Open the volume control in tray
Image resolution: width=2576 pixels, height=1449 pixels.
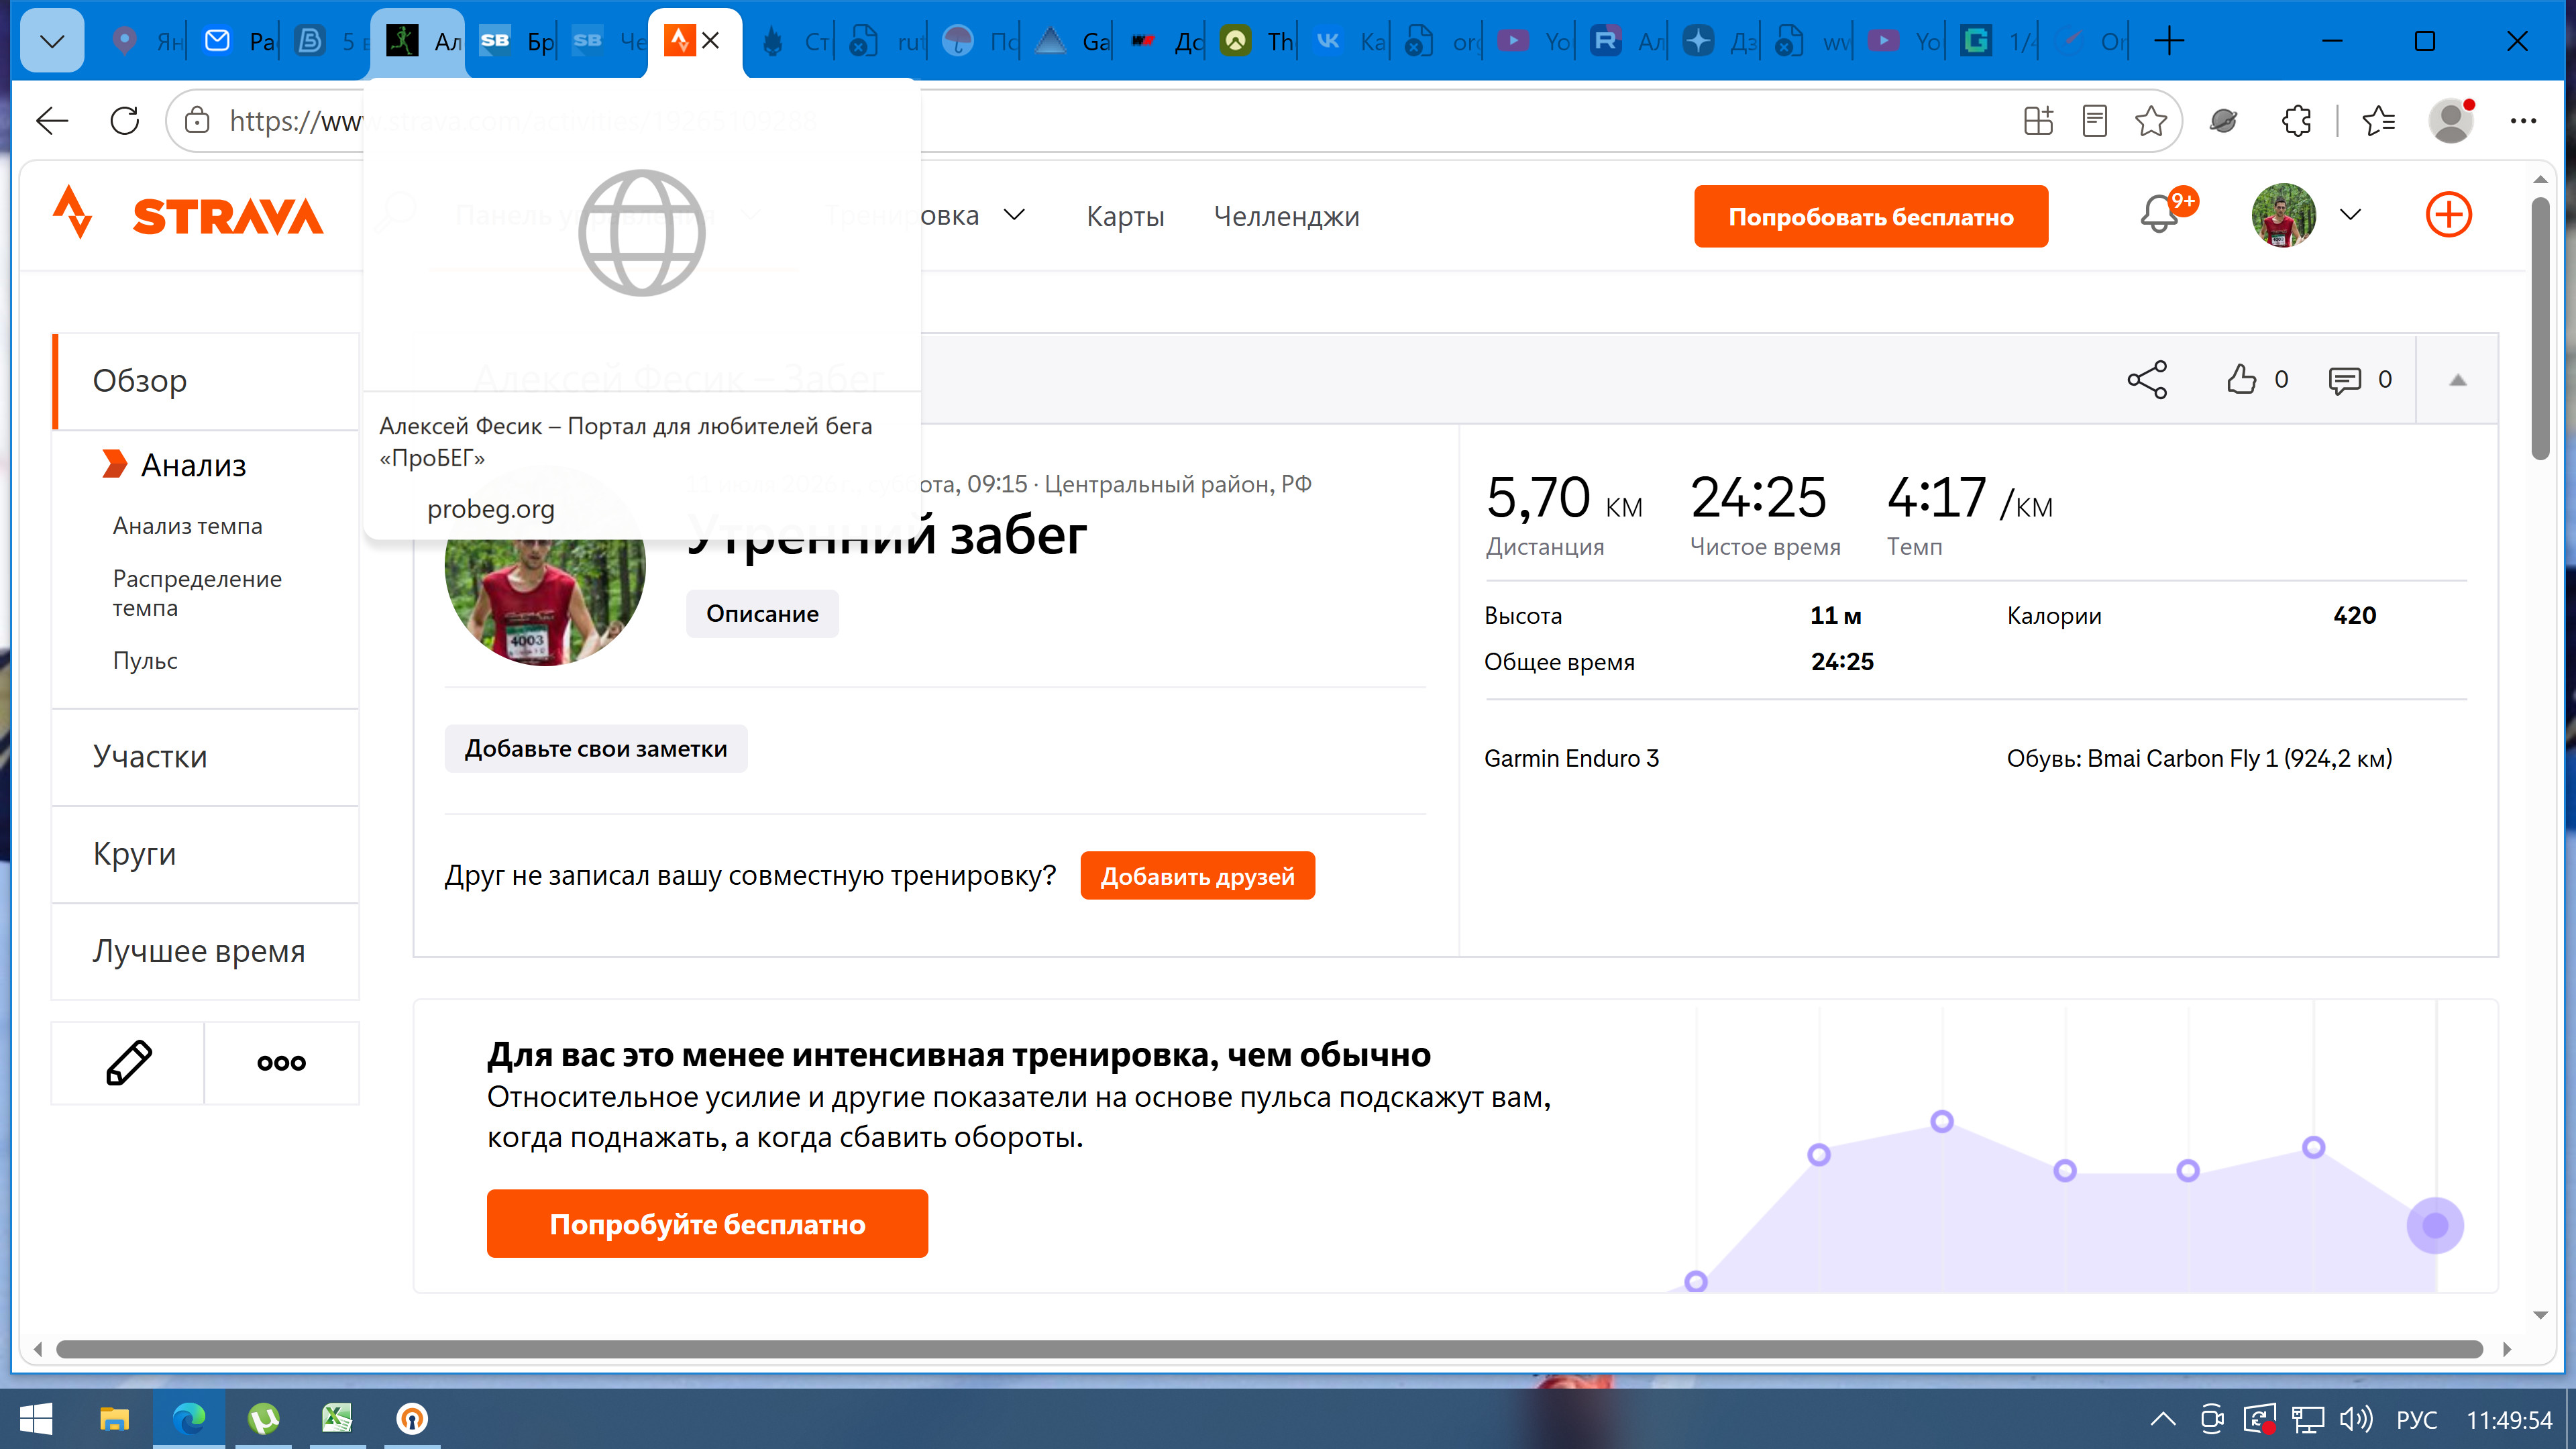2356,1419
